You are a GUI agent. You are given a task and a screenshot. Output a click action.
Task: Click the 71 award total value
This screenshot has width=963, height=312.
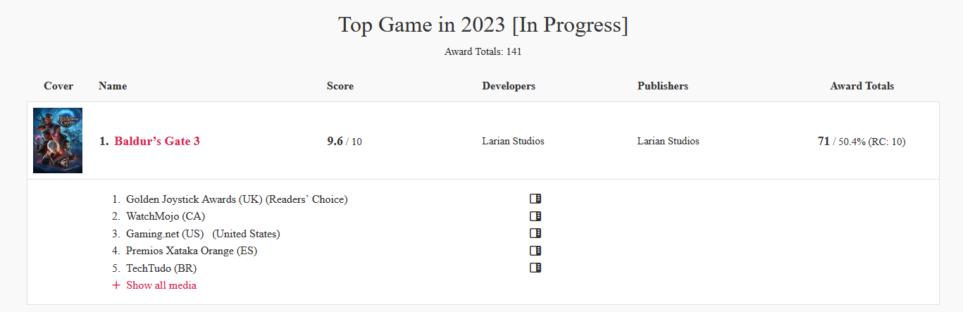tap(824, 141)
